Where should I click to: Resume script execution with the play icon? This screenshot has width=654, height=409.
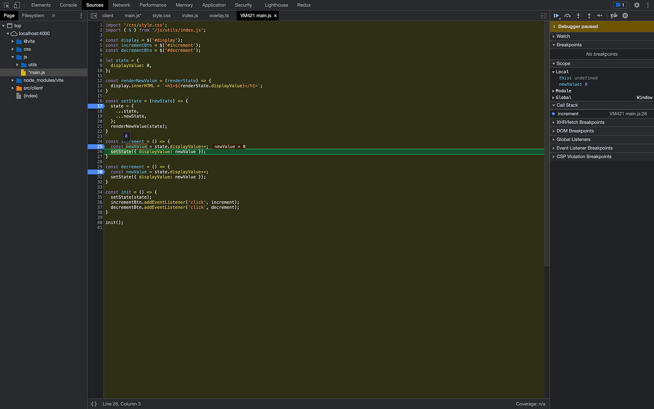(x=556, y=15)
